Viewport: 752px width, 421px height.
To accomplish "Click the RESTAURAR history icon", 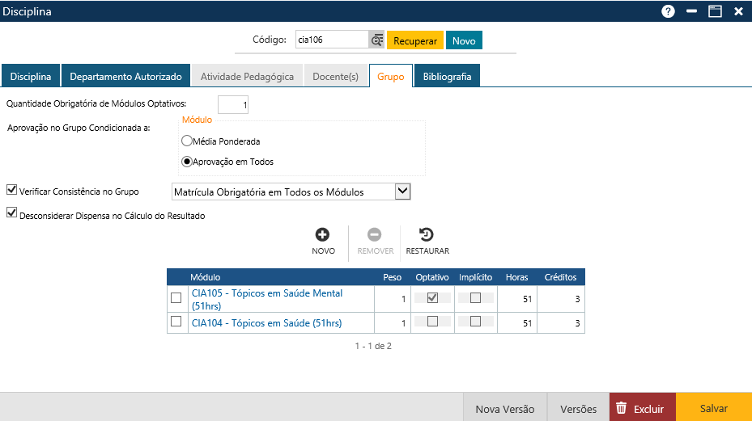I will click(x=427, y=235).
